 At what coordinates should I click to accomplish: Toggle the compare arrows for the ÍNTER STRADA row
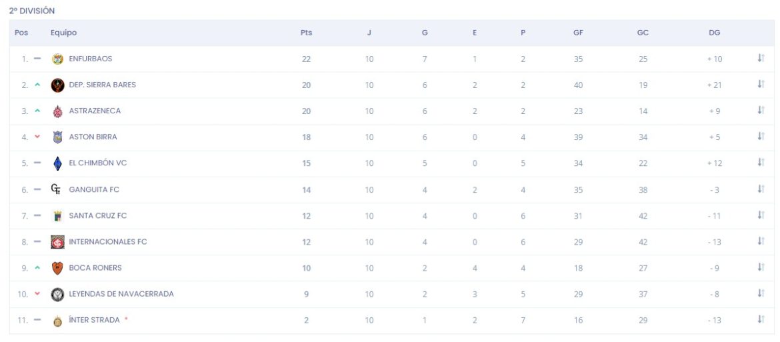click(761, 319)
